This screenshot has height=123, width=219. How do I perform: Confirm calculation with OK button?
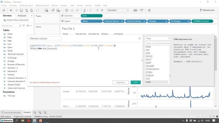[136, 82]
